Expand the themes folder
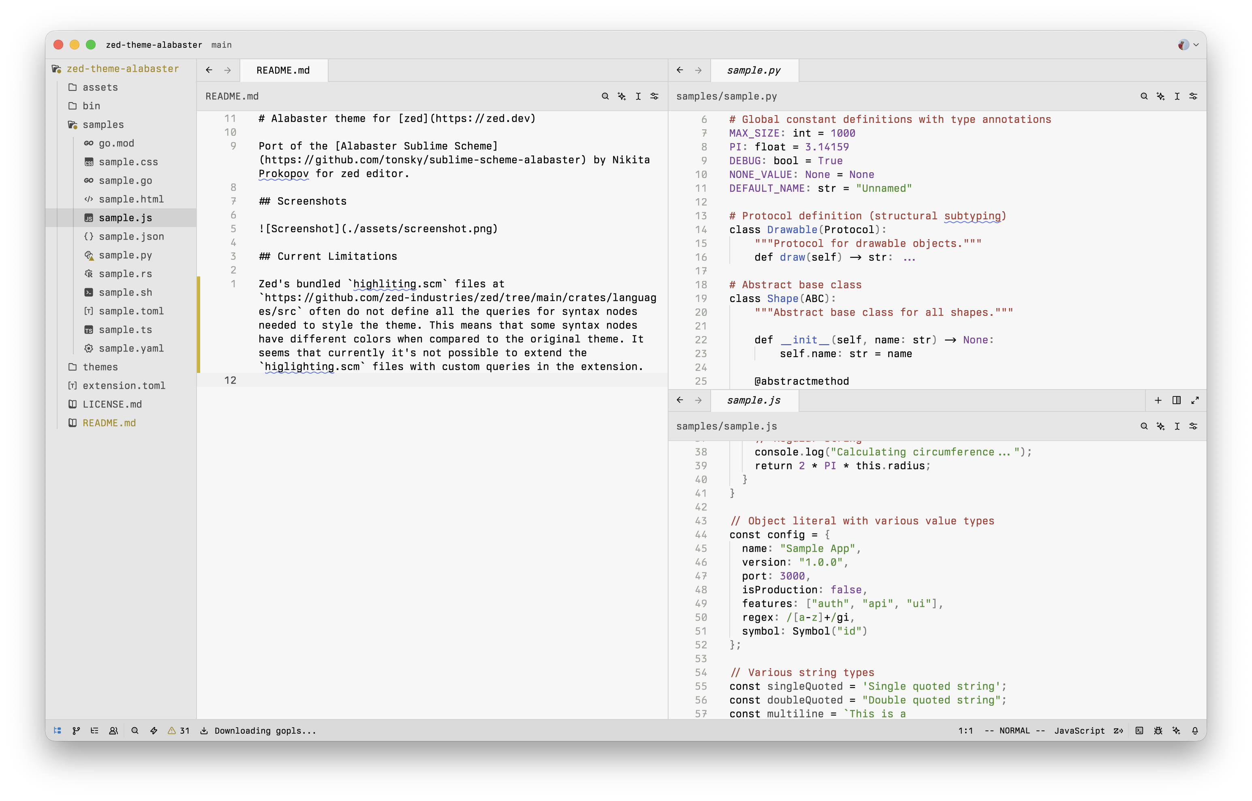This screenshot has height=801, width=1252. (x=100, y=367)
